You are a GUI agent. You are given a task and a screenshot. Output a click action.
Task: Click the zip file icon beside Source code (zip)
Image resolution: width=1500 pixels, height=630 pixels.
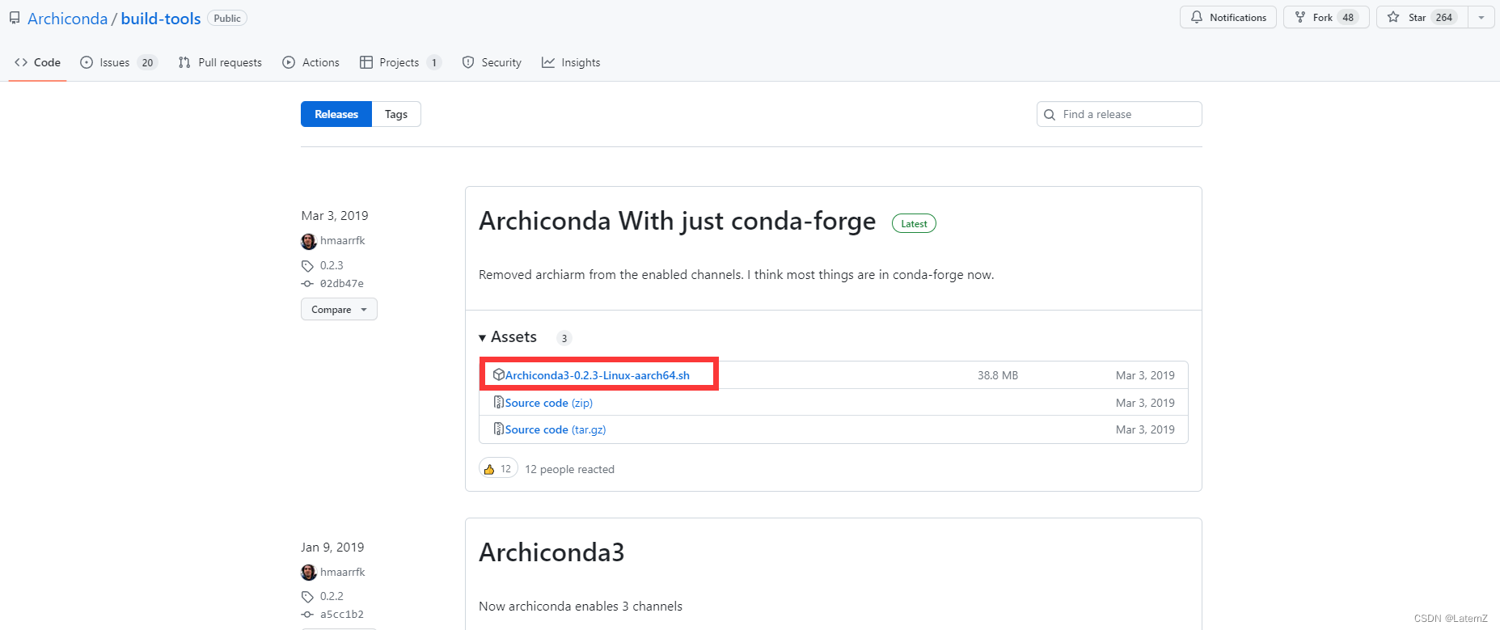tap(499, 402)
